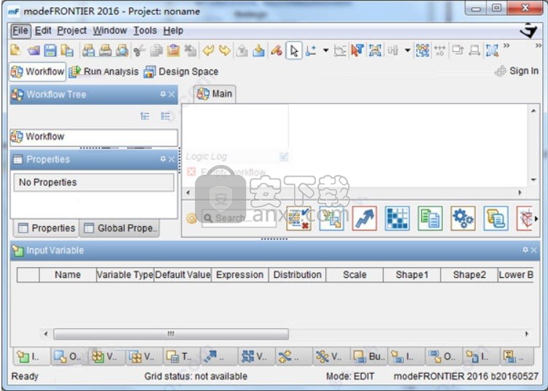Close the Properties panel

point(171,159)
